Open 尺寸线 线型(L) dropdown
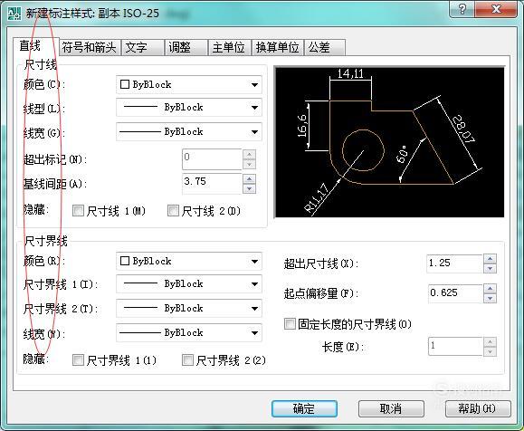The height and width of the screenshot is (431, 524). pyautogui.click(x=189, y=108)
